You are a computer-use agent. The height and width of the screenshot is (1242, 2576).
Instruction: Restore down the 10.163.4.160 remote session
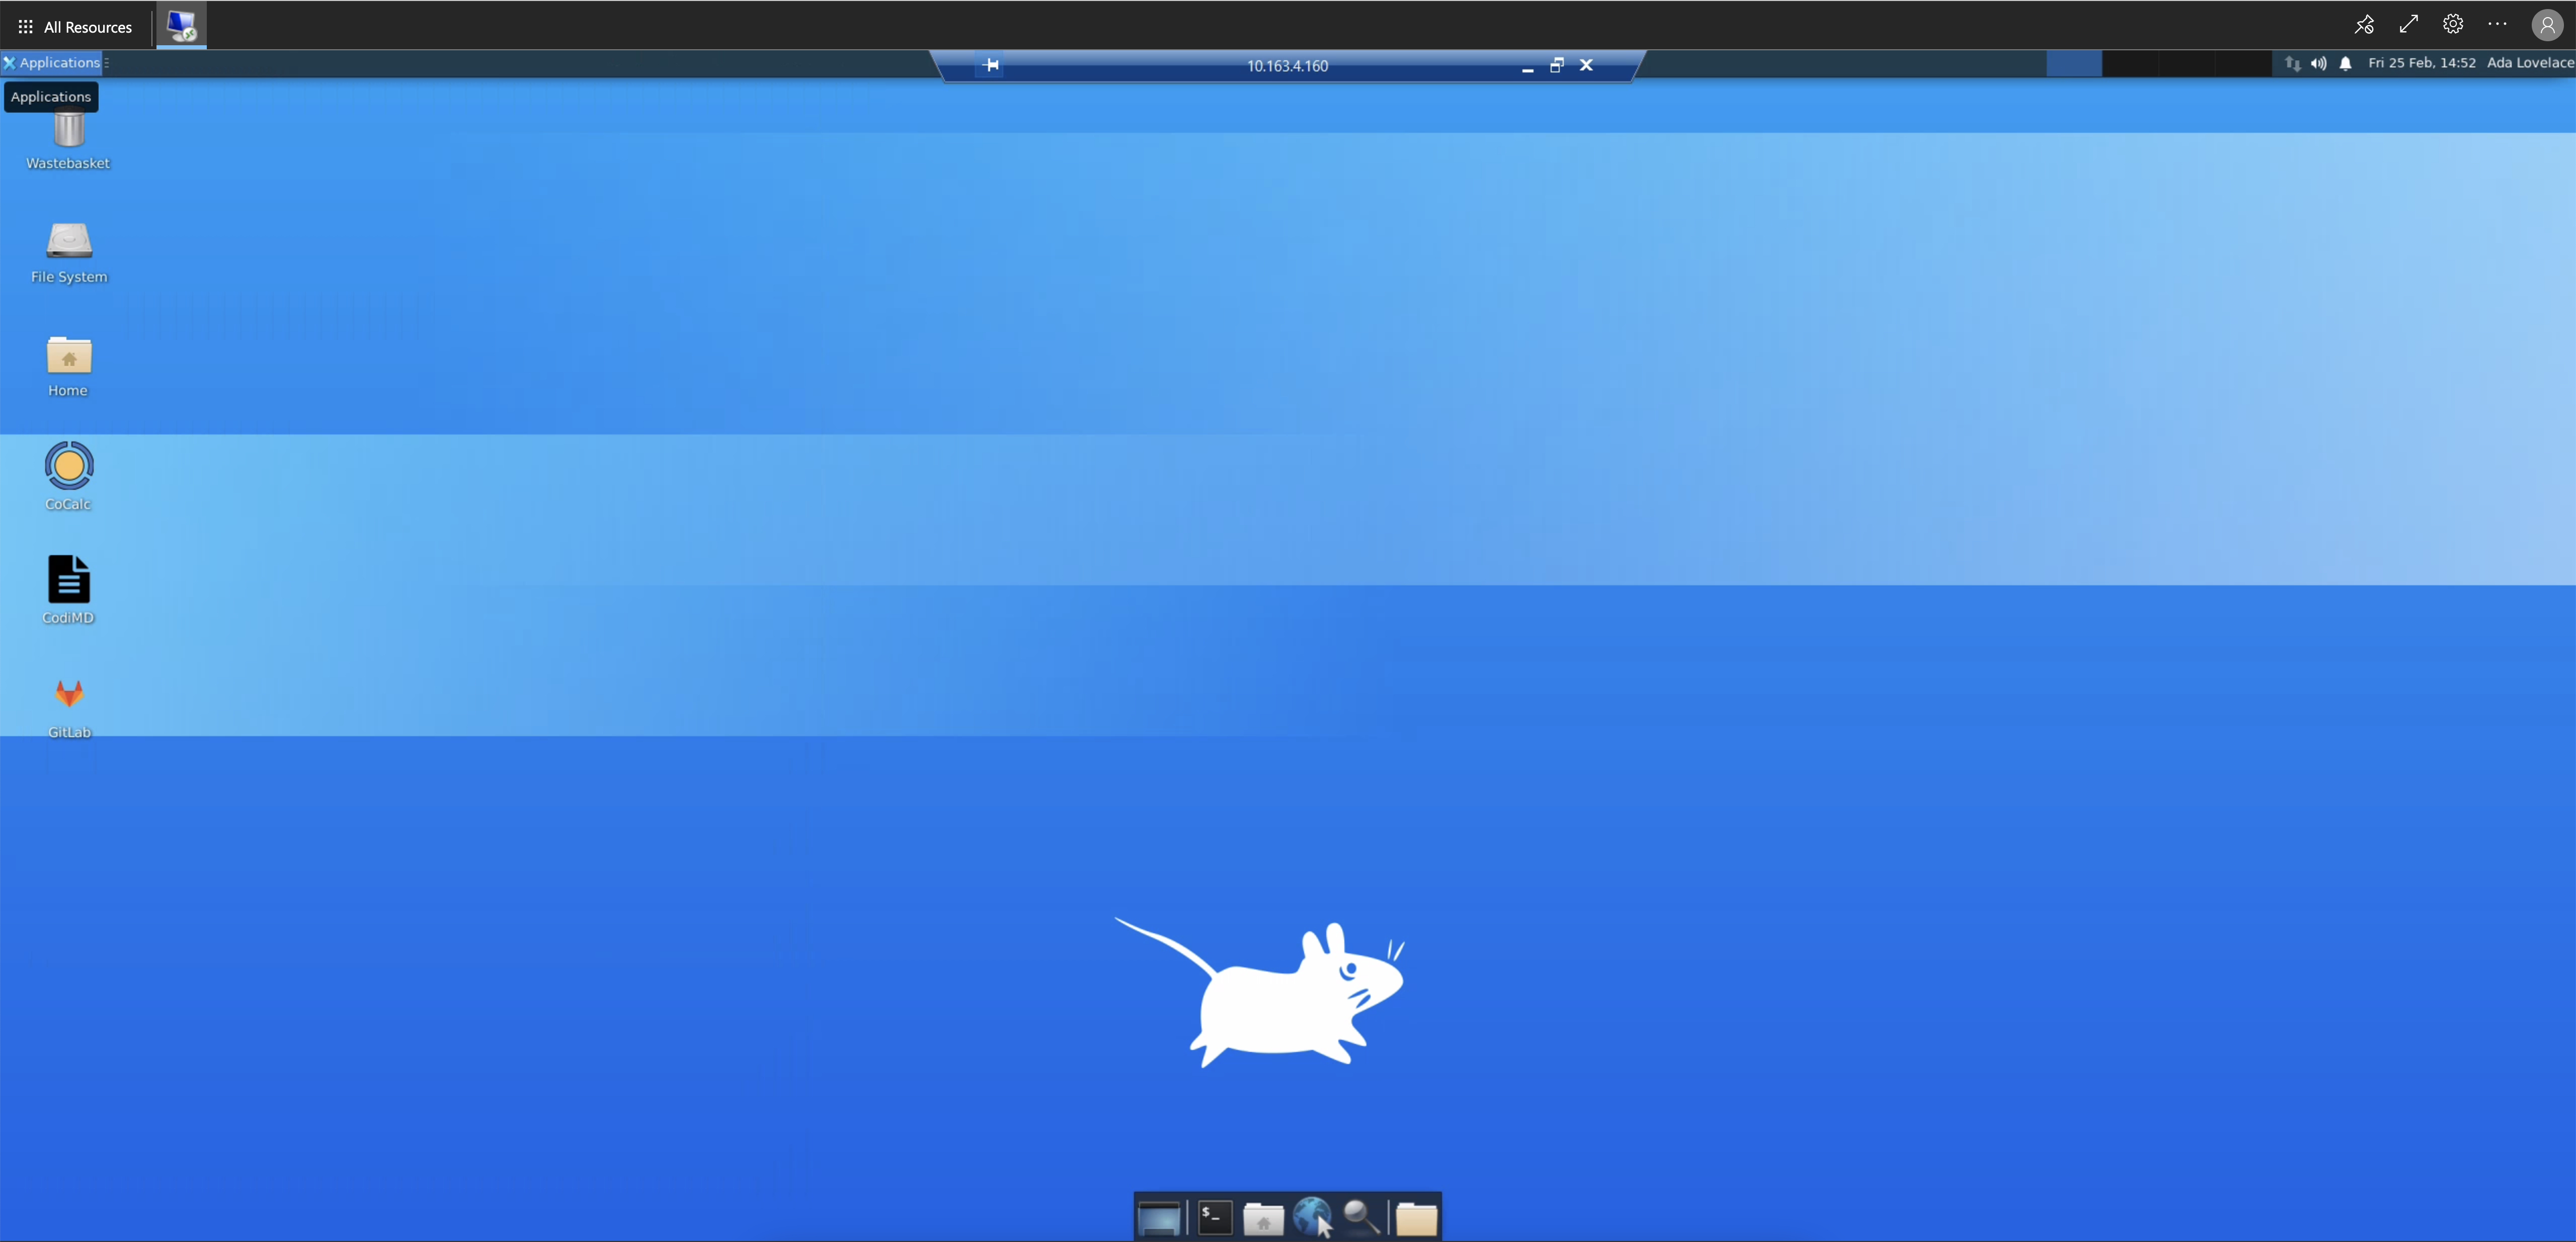[1556, 65]
